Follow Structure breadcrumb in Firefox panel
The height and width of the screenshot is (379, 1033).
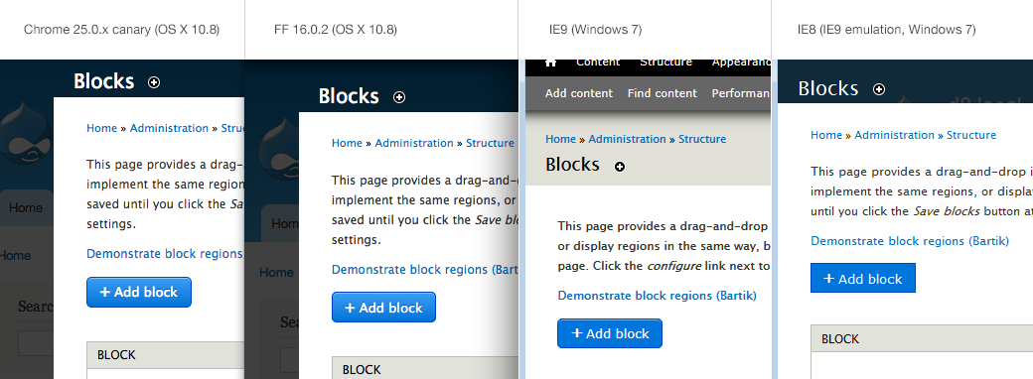tap(490, 143)
